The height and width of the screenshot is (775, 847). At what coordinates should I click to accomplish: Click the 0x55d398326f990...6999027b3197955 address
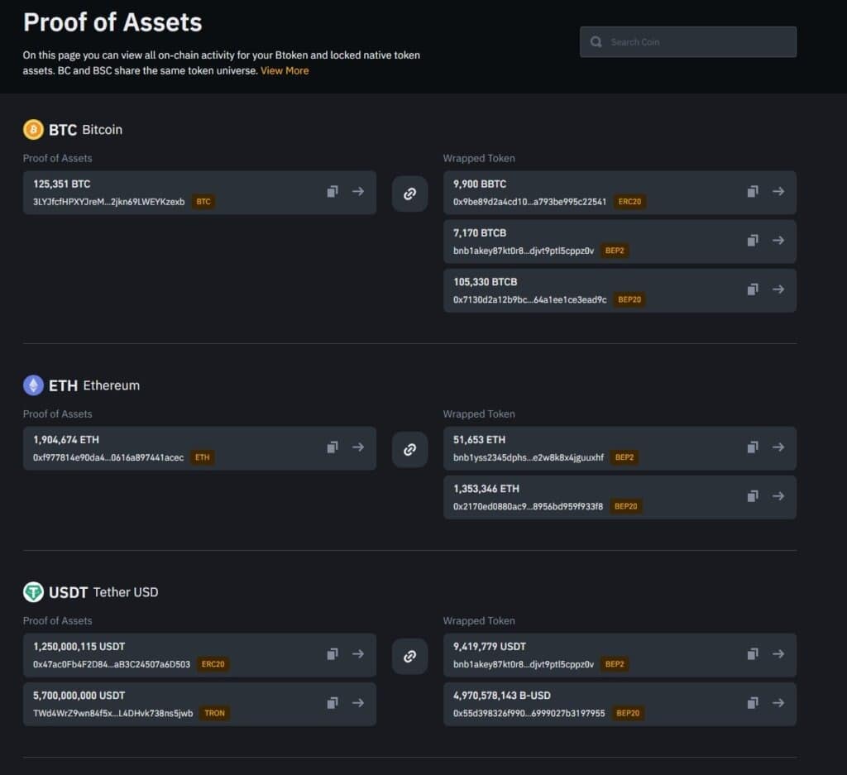(529, 714)
